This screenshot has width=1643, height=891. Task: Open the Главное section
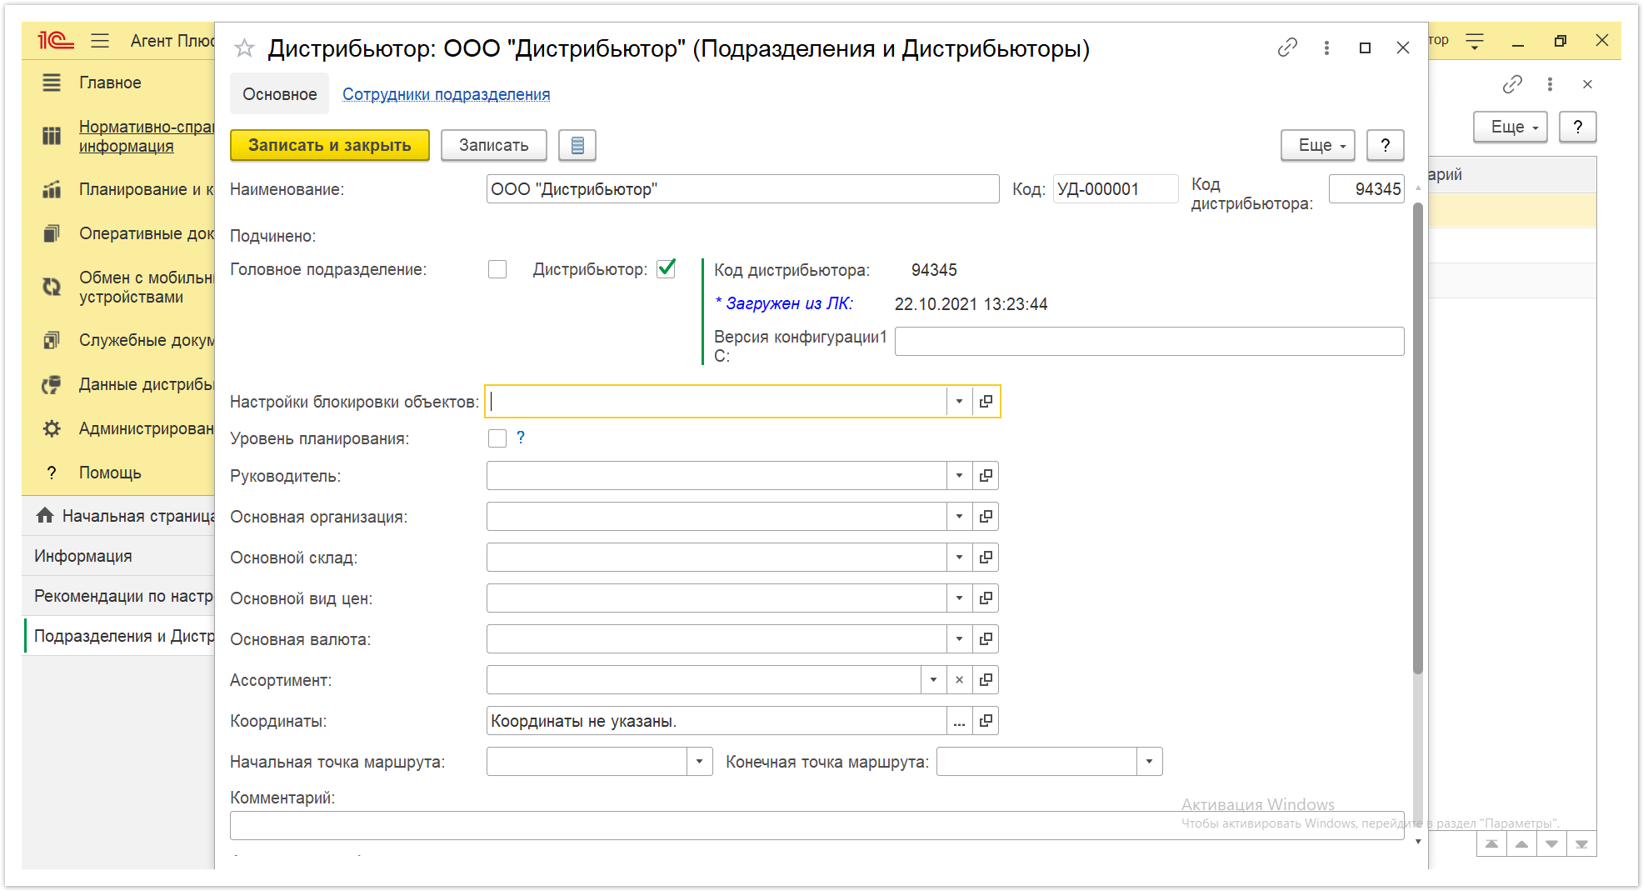pos(110,83)
